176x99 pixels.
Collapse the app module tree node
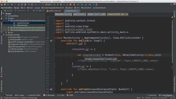pos(4,13)
